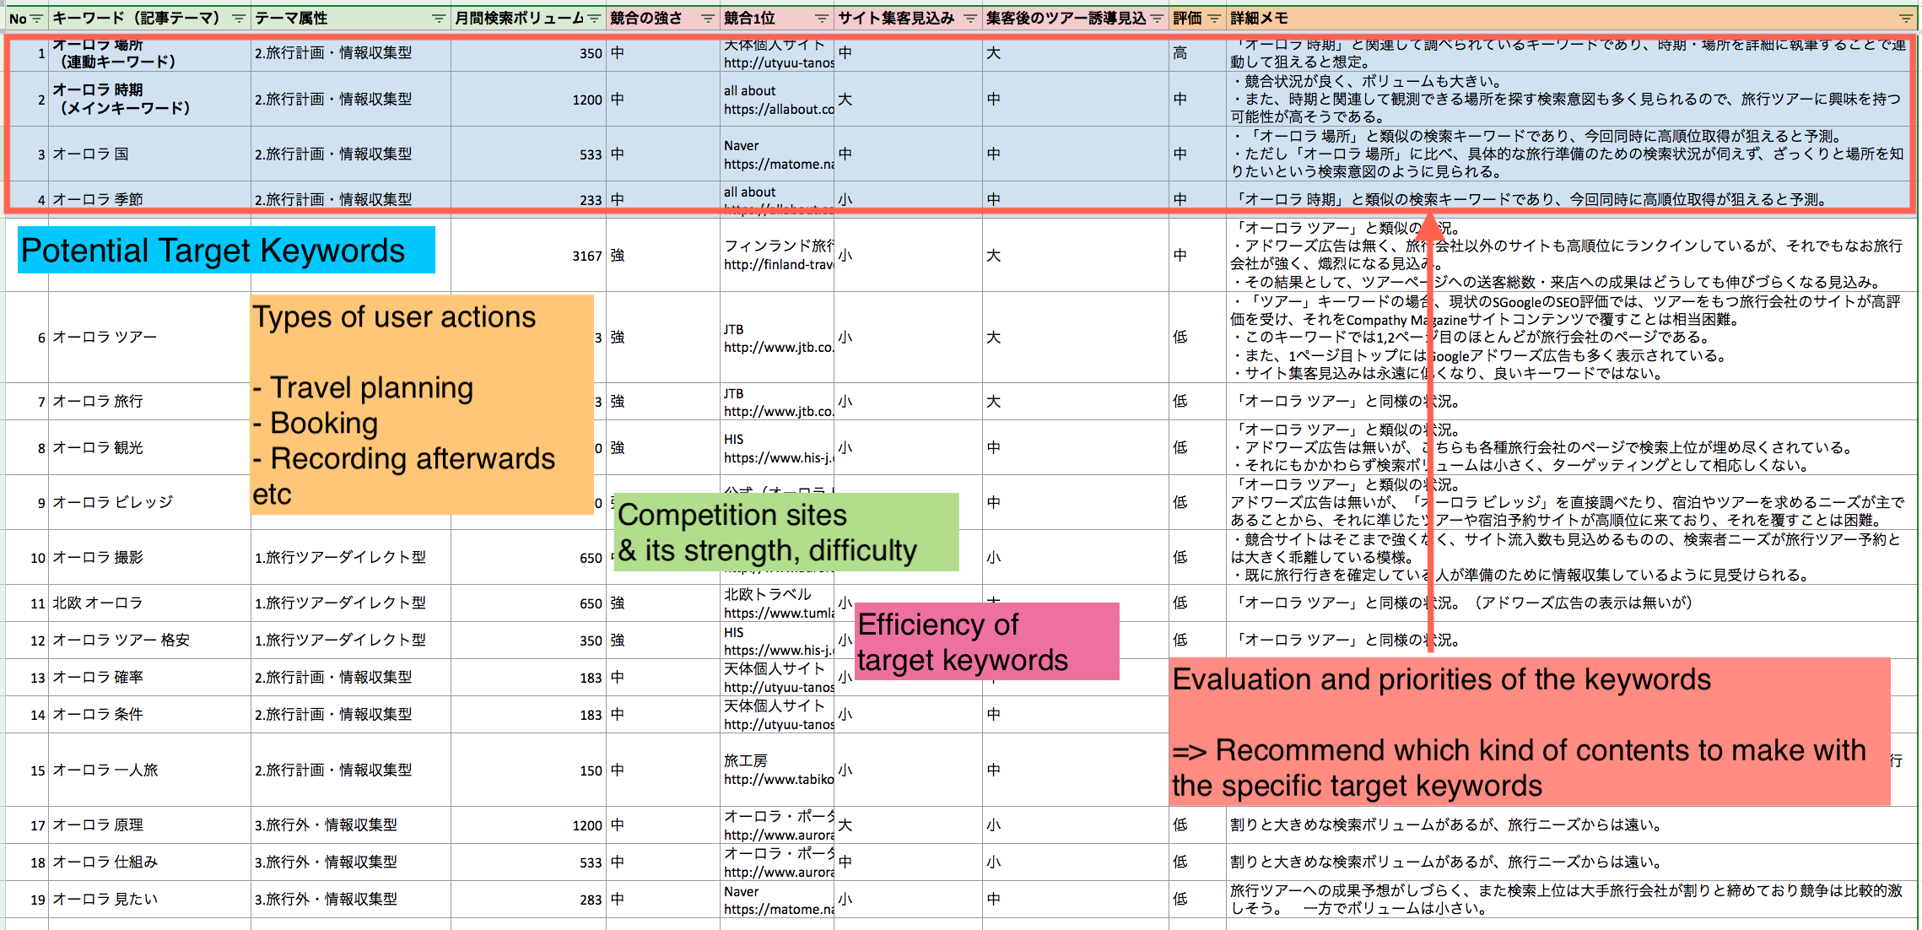Click the 大 site-traffic cell in オーロラ 原理 row

tap(908, 825)
